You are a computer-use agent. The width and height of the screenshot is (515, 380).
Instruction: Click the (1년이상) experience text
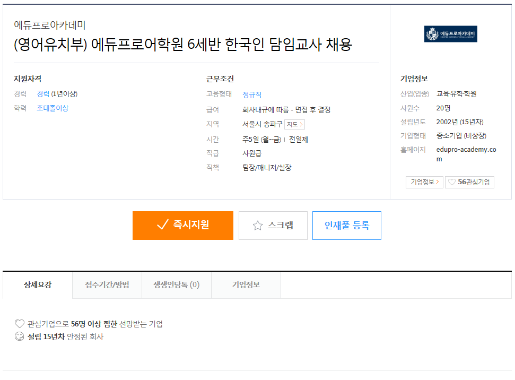pos(64,94)
